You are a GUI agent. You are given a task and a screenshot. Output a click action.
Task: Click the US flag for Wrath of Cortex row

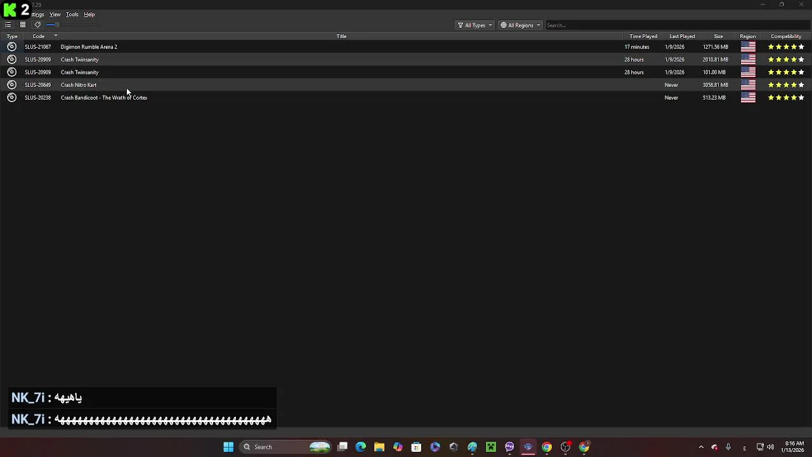748,98
